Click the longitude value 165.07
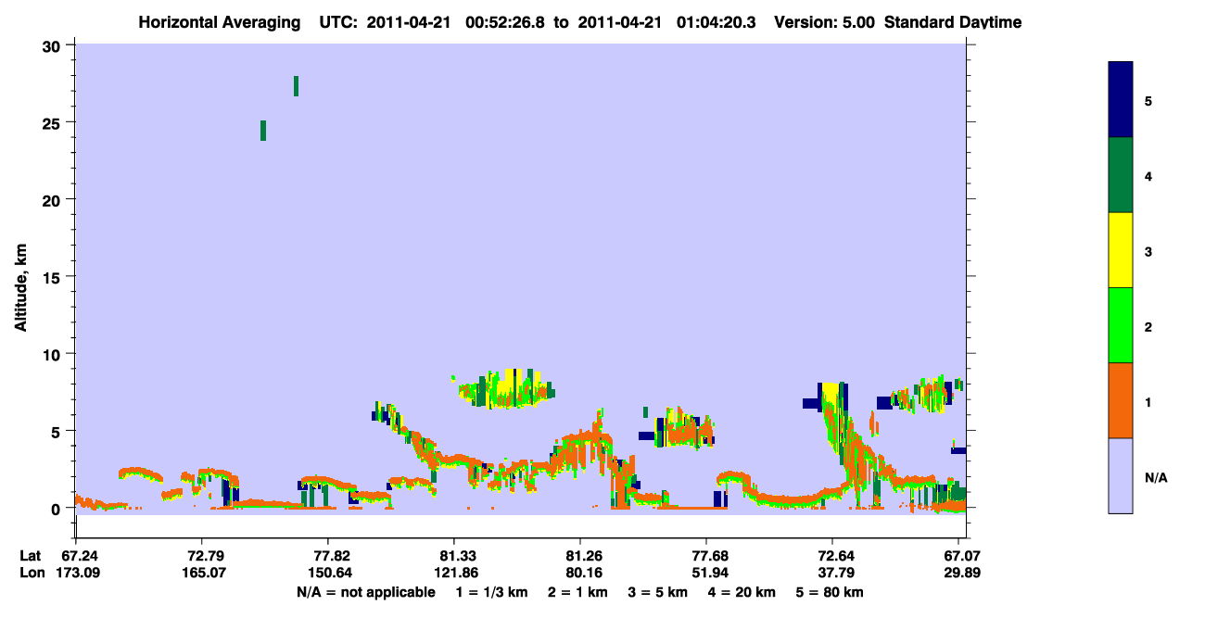The image size is (1205, 618). pyautogui.click(x=202, y=573)
